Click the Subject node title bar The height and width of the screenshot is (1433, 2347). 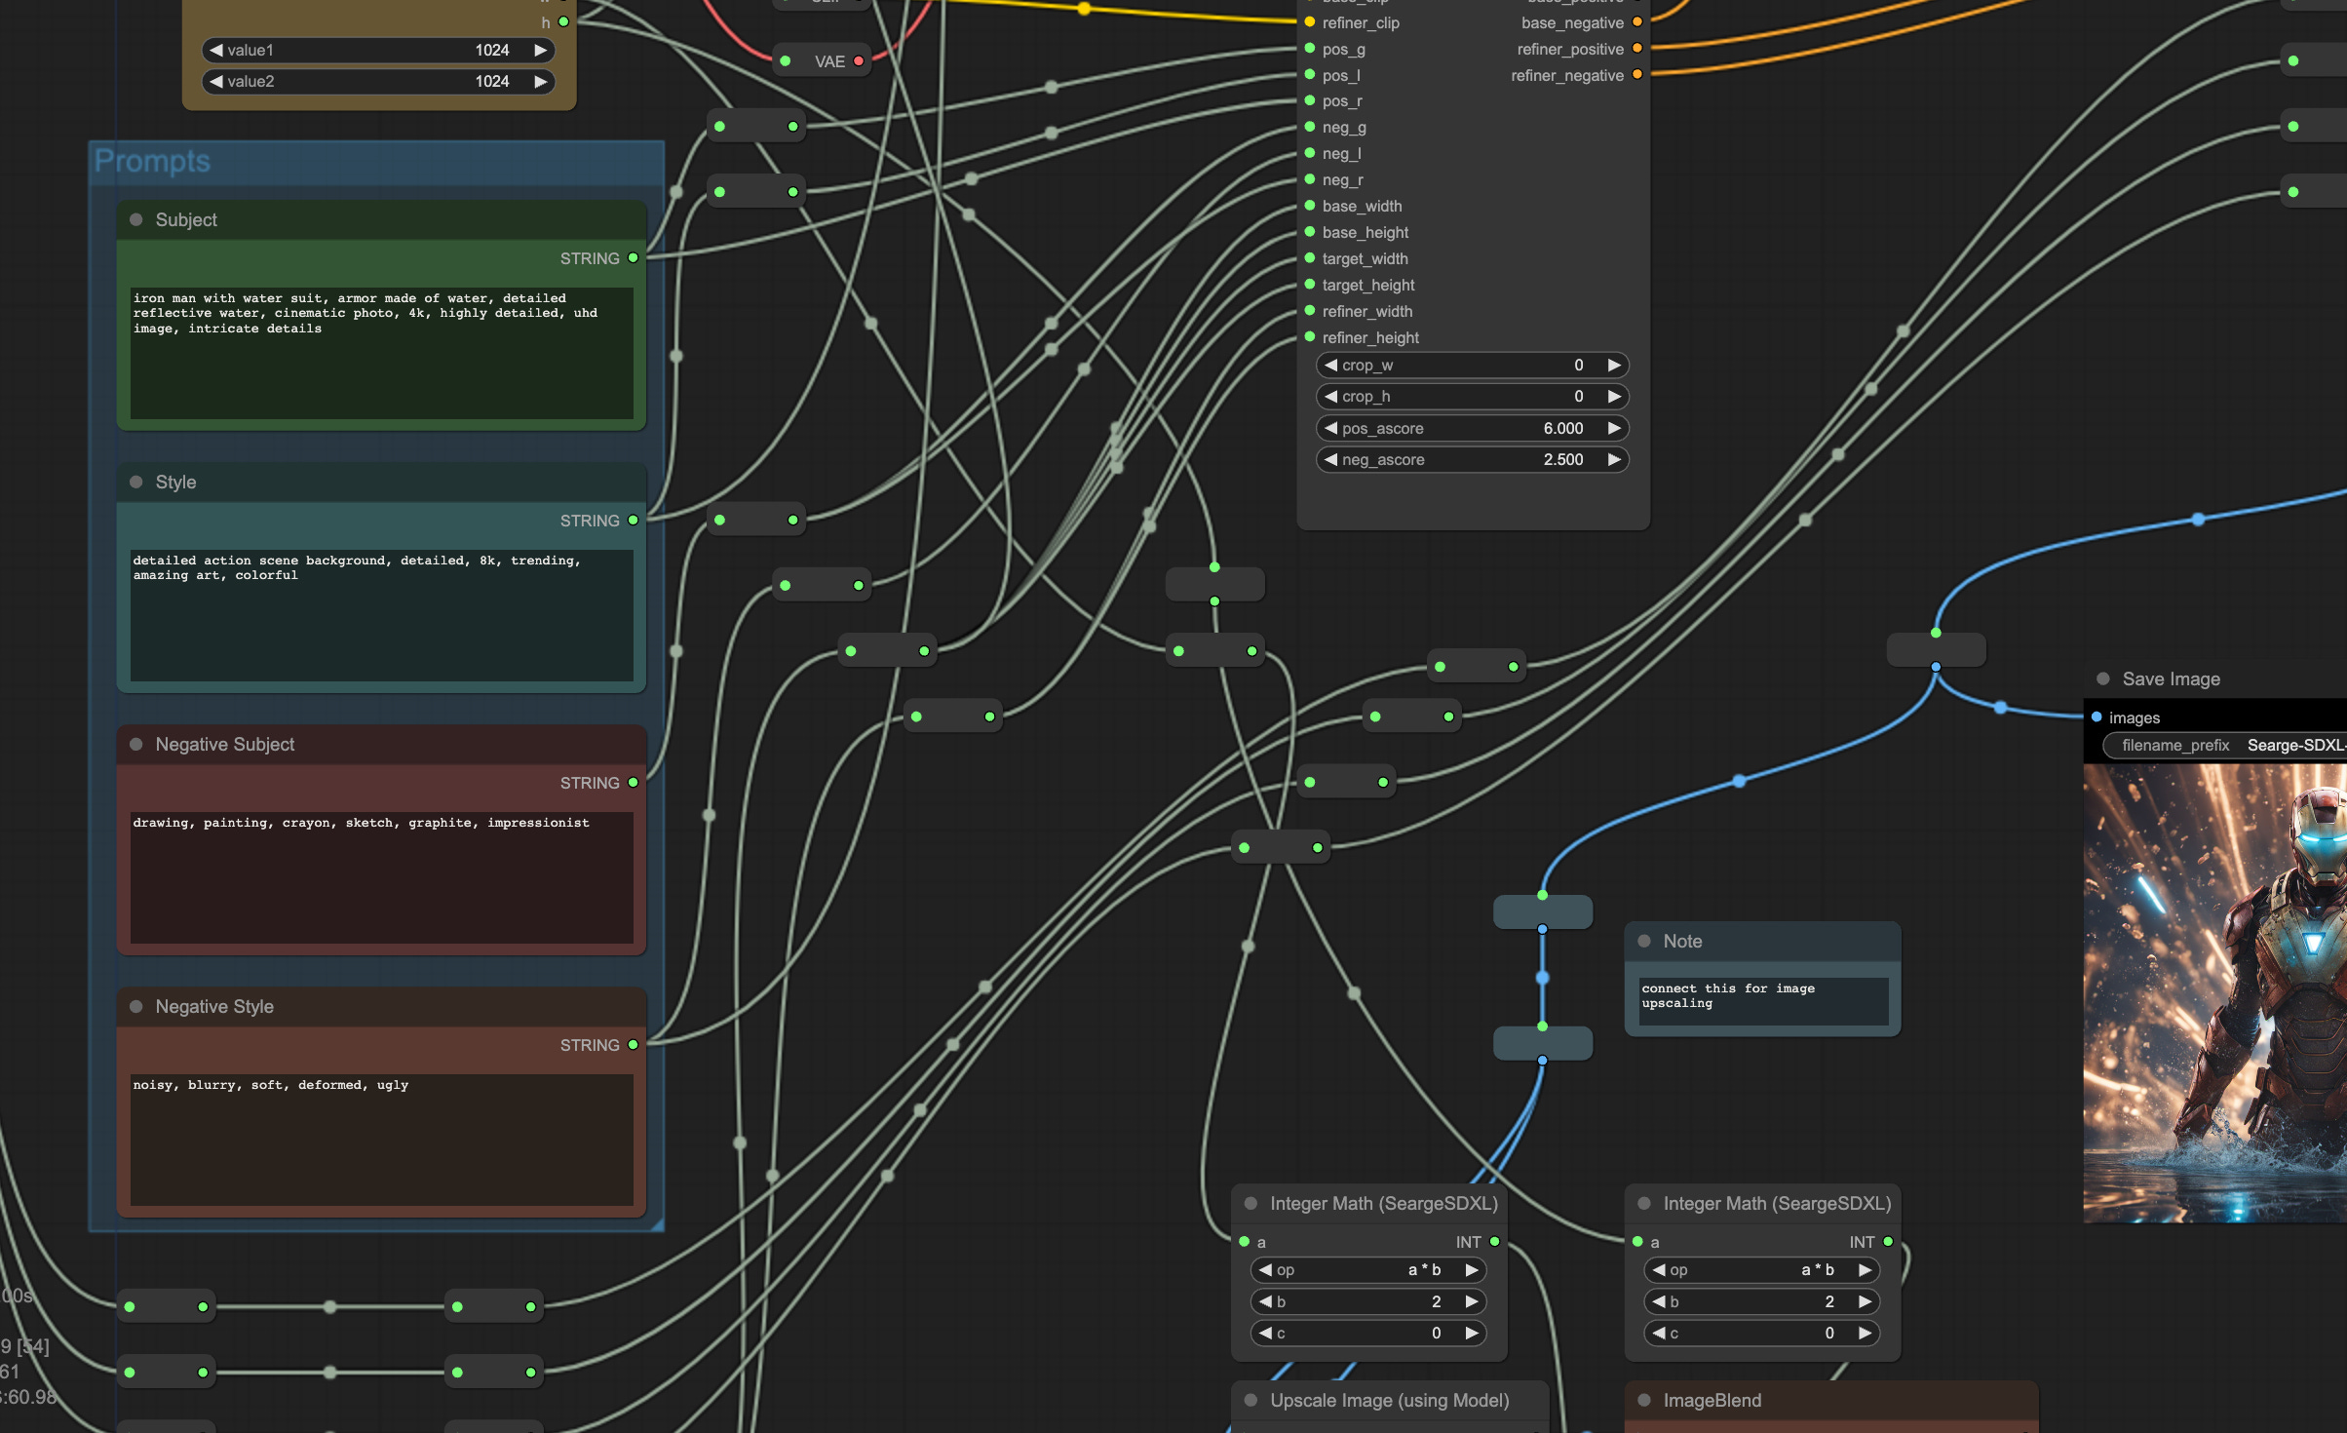click(382, 220)
